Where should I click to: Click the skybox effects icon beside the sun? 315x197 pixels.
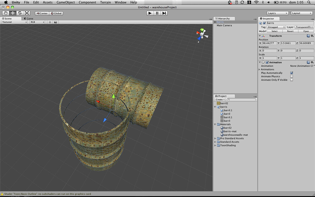click(55, 22)
